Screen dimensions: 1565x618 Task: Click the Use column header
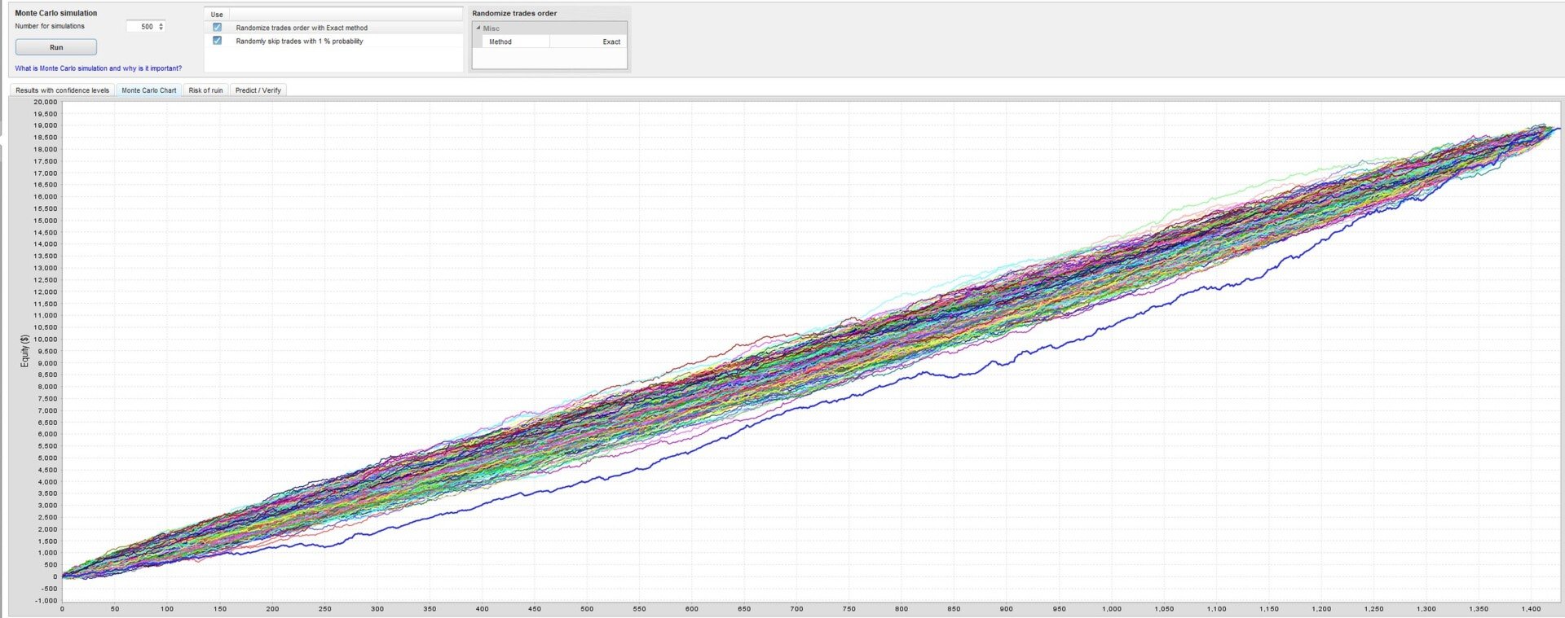click(217, 15)
